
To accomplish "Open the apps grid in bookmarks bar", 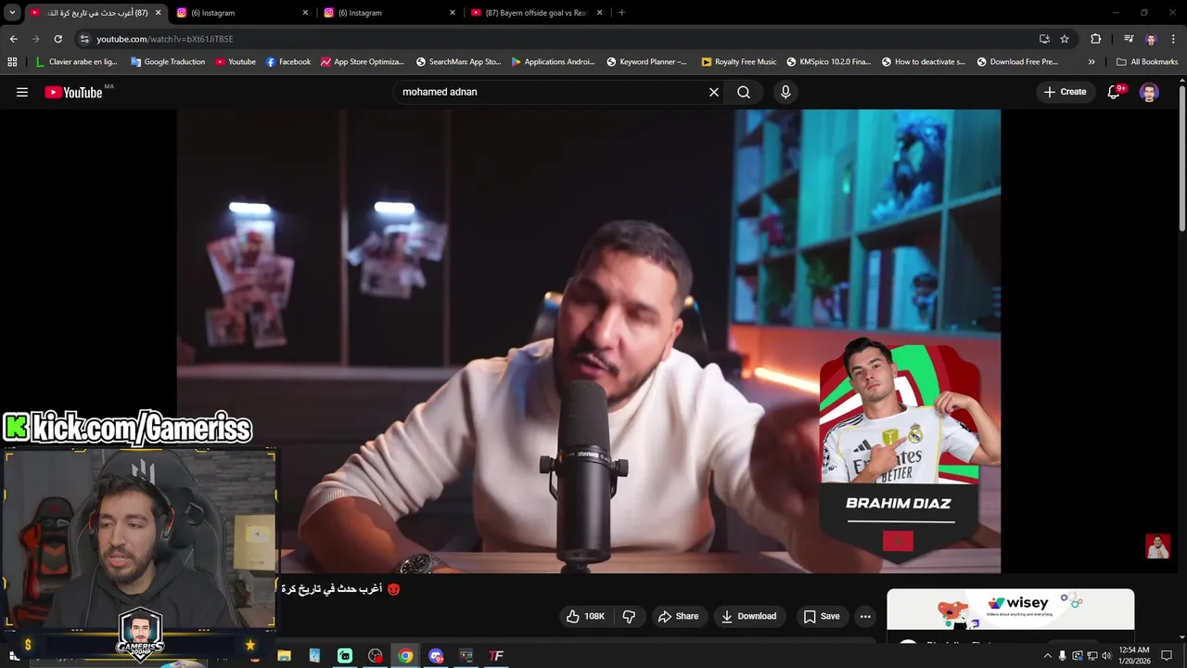I will (x=12, y=62).
